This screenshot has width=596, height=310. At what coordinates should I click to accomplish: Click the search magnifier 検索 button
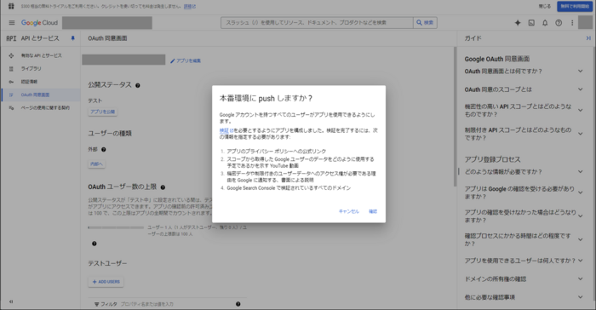click(425, 23)
